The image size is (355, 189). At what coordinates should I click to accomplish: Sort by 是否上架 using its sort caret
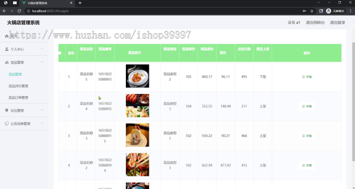263,55
